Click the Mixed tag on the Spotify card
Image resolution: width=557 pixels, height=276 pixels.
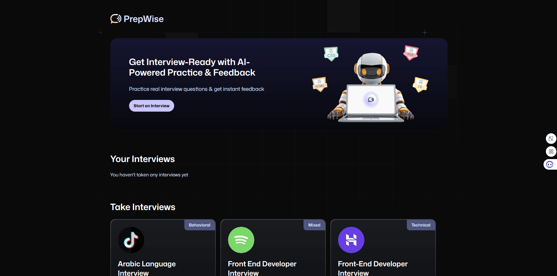[x=314, y=225]
